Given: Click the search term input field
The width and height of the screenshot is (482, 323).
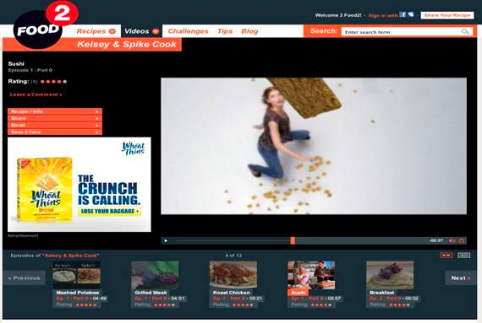Looking at the screenshot, I should pos(402,32).
